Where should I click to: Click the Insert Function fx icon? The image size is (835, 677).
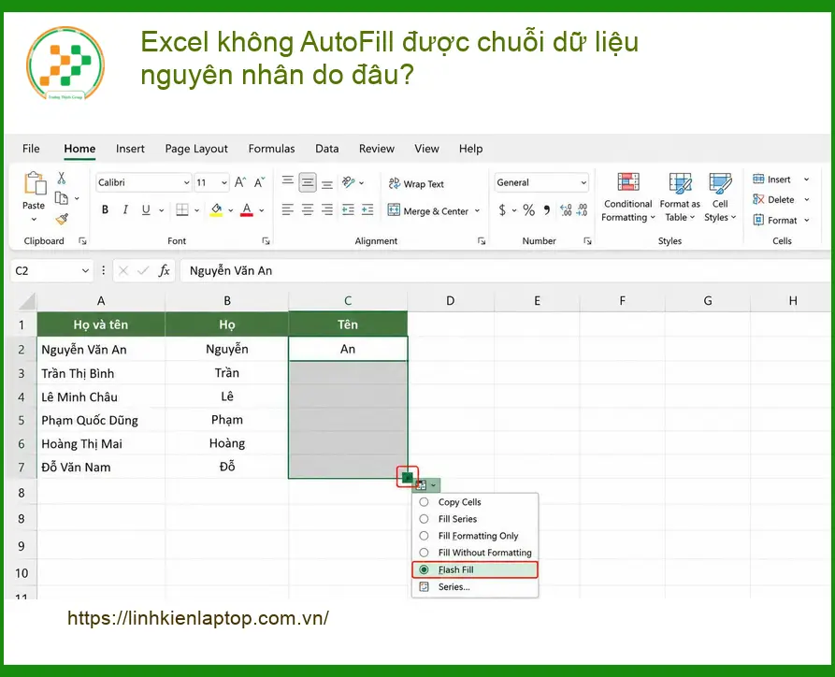coord(164,270)
